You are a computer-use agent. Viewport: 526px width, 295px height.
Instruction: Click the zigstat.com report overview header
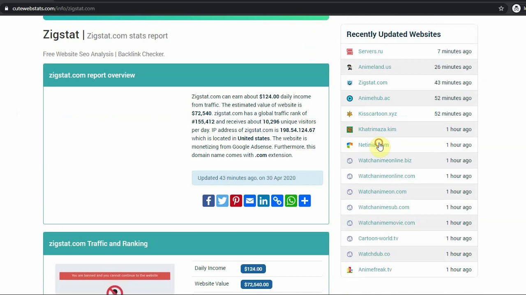coord(186,75)
